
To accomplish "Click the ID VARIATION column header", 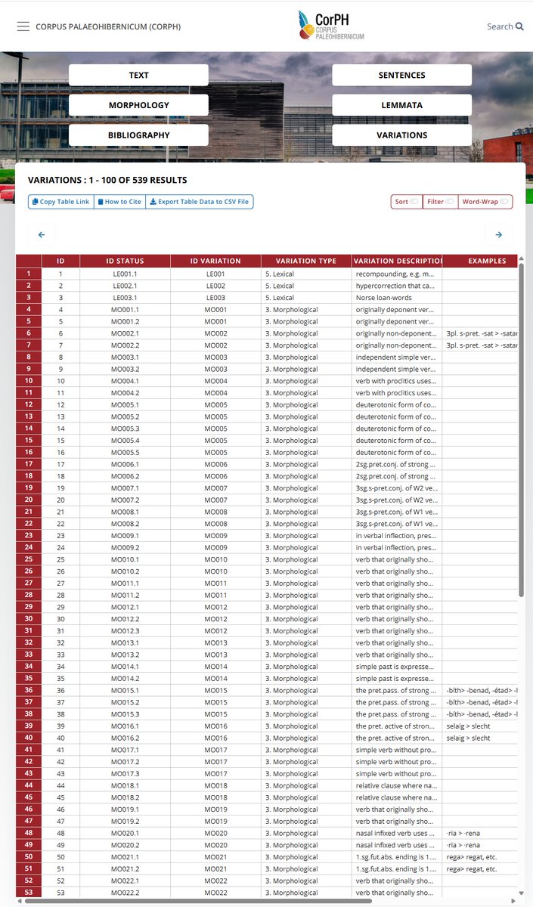I will pos(215,261).
